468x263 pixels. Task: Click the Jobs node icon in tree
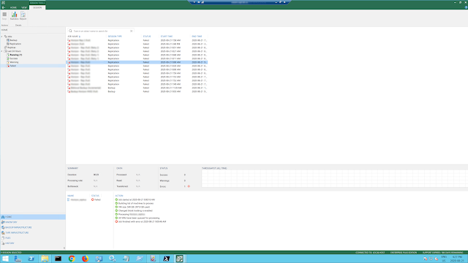point(5,37)
